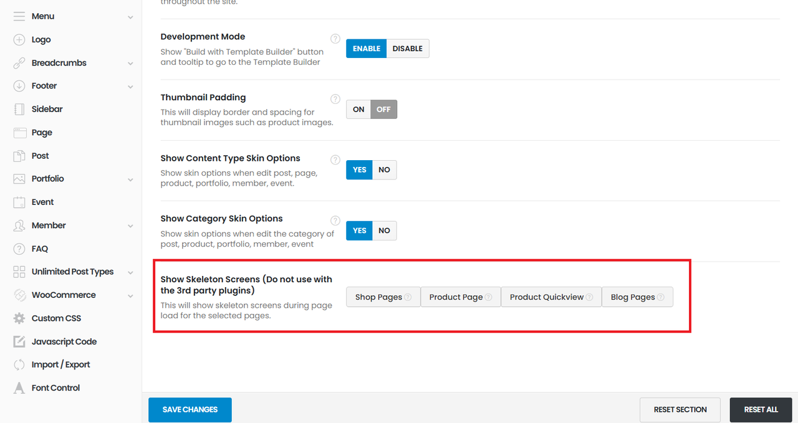
Task: Toggle Blog Pages skeleton screen
Action: (637, 297)
